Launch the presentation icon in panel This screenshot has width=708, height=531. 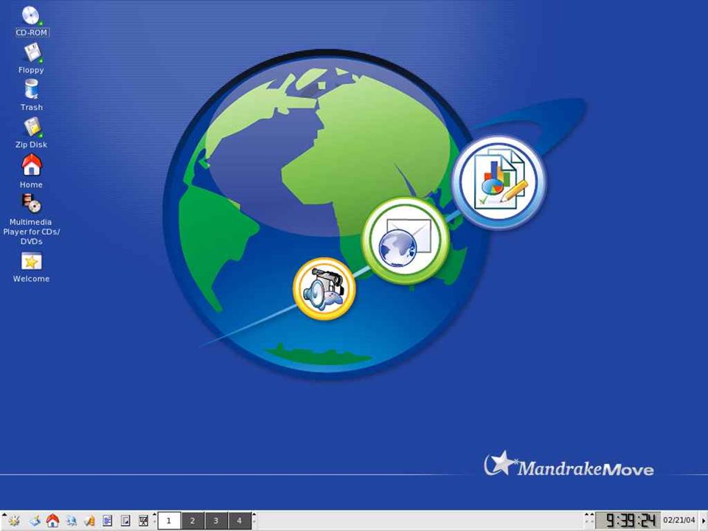pos(143,521)
